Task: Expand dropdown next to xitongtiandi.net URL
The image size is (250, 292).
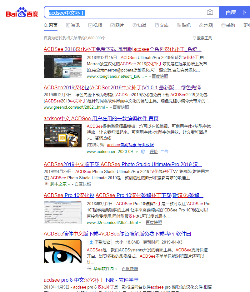Action: [x=146, y=77]
